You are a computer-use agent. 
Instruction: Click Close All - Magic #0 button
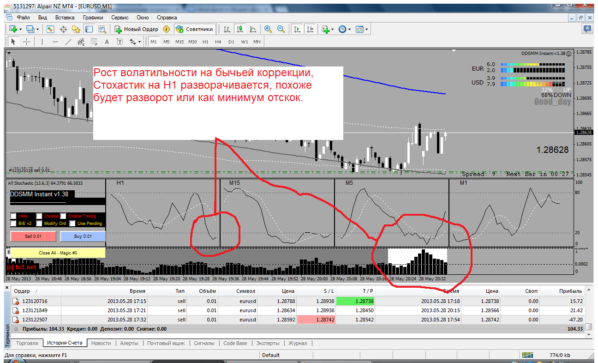pos(58,253)
